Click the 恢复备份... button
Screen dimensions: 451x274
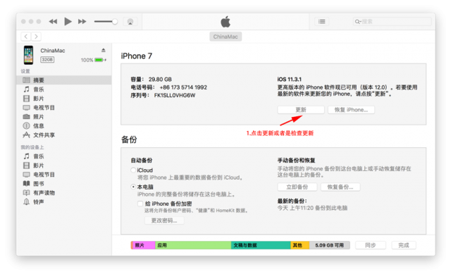click(x=340, y=187)
